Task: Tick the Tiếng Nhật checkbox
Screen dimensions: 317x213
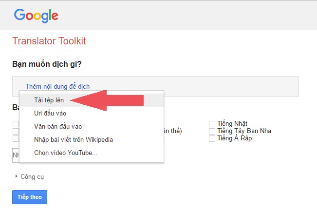Action: click(212, 124)
